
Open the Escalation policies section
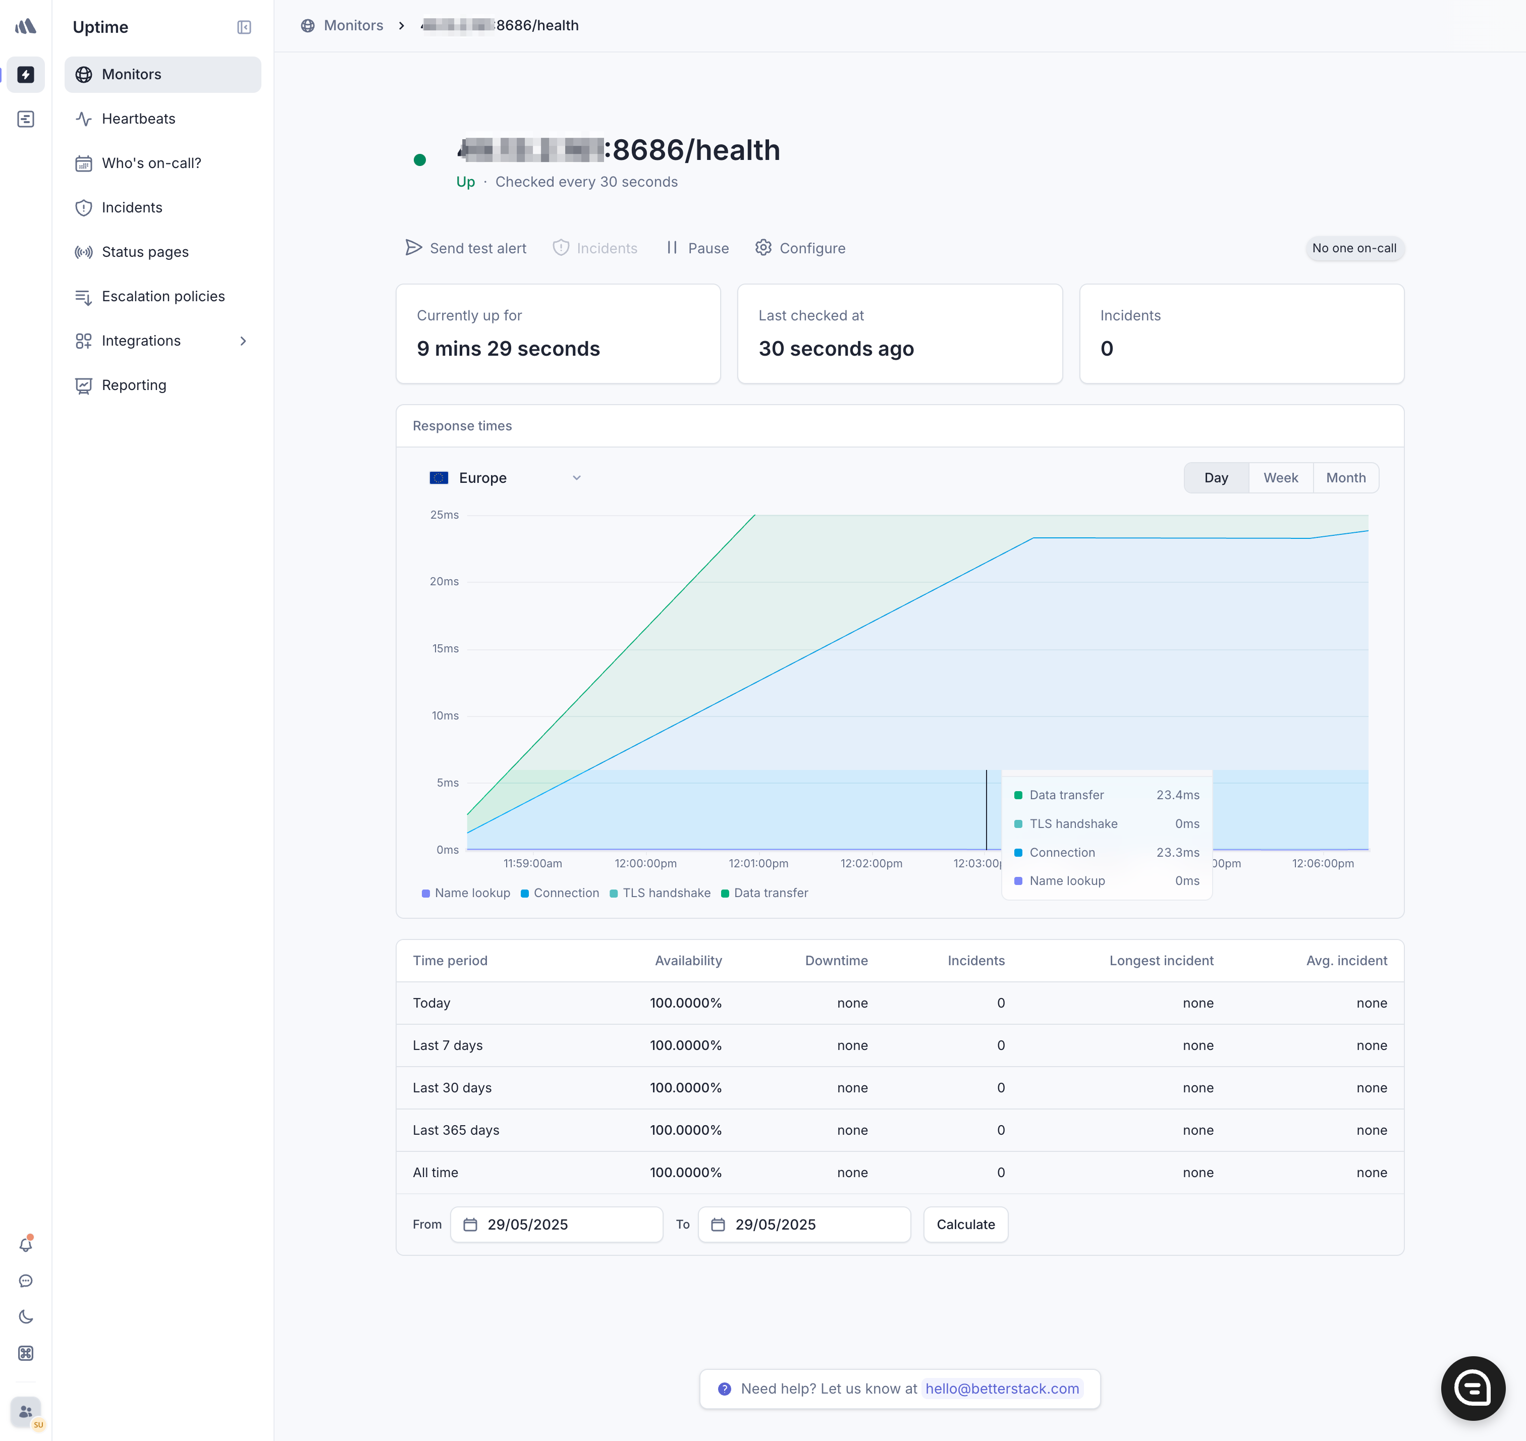click(163, 296)
